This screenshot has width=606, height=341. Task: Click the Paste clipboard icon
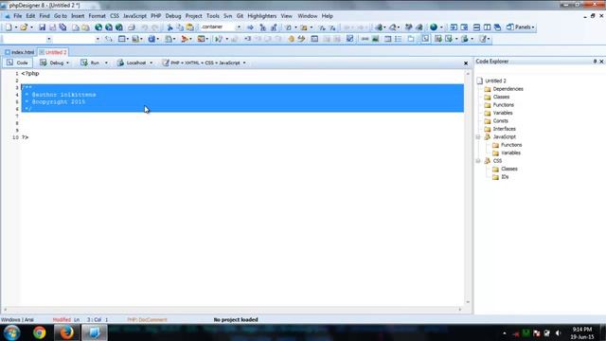(190, 27)
